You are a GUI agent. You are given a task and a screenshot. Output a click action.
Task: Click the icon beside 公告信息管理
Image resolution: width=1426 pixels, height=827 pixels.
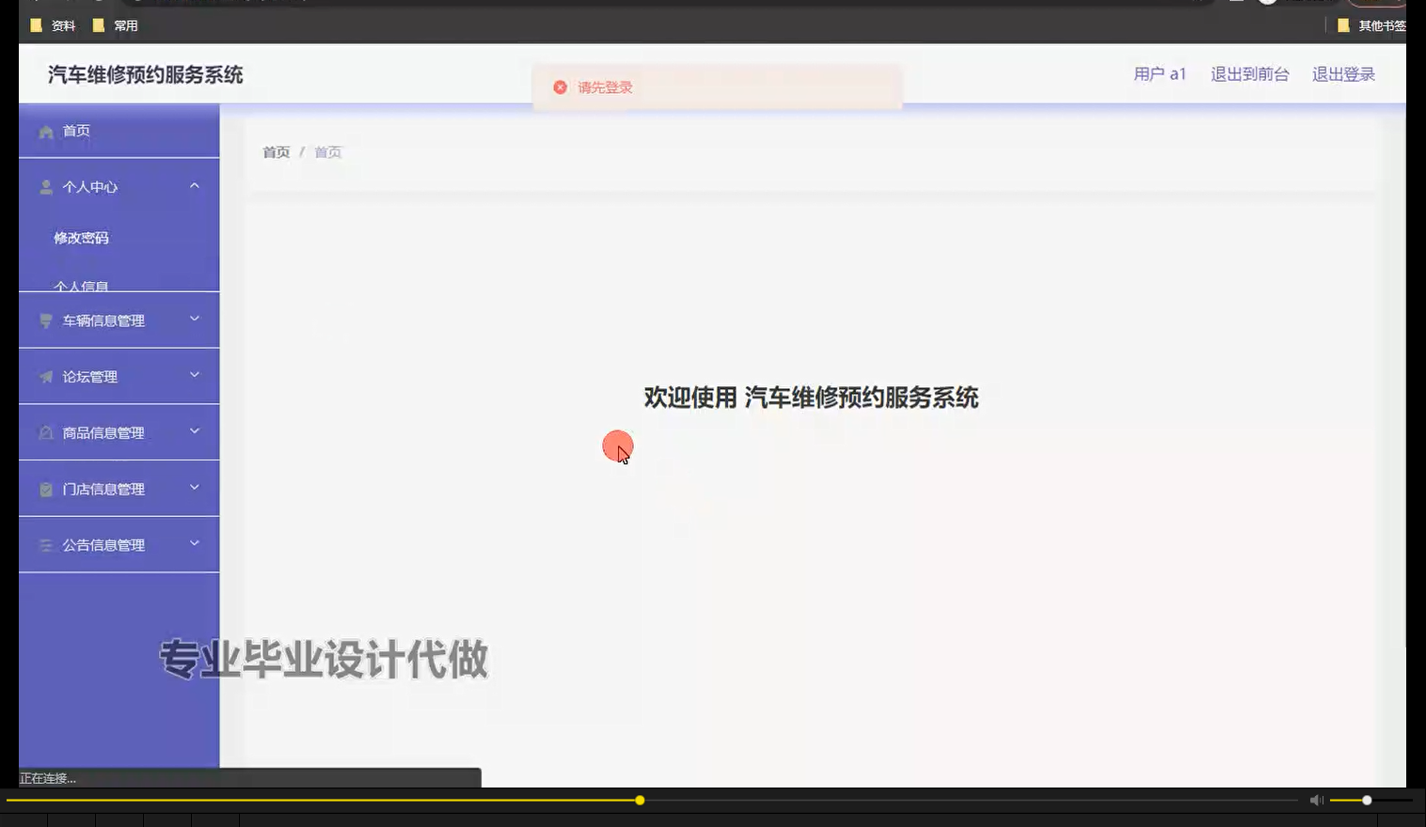point(46,545)
